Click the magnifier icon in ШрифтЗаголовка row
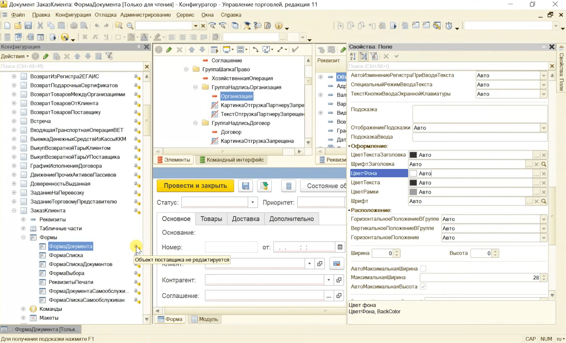The width and height of the screenshot is (566, 343). coord(544,164)
